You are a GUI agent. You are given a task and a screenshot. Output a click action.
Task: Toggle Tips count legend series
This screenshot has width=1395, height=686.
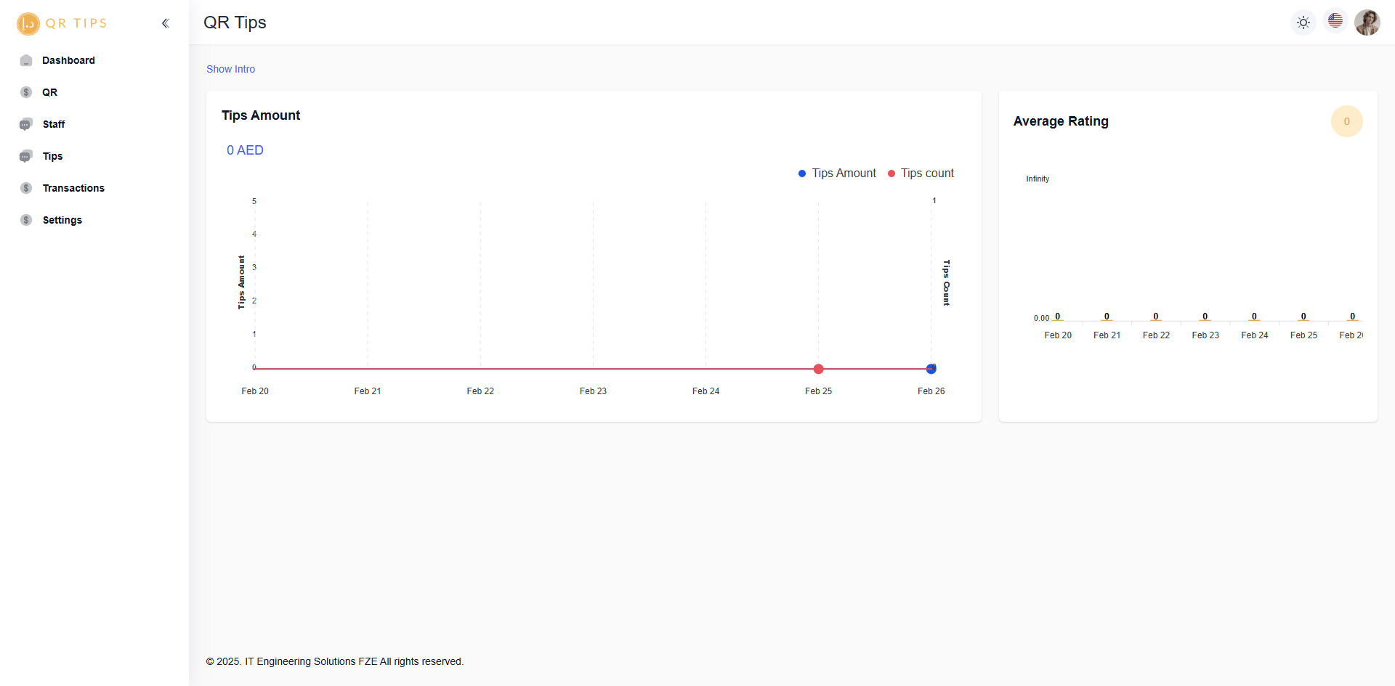pyautogui.click(x=921, y=173)
